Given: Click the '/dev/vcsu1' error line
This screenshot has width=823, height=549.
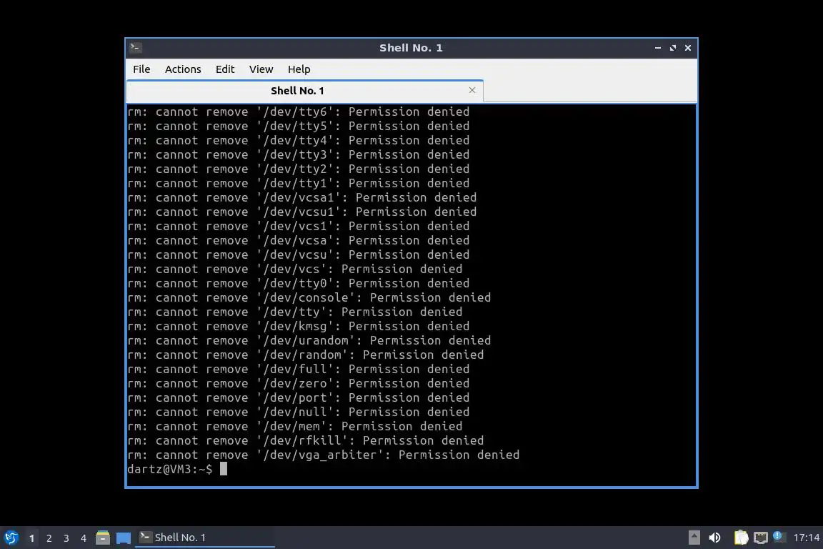Looking at the screenshot, I should coord(301,212).
